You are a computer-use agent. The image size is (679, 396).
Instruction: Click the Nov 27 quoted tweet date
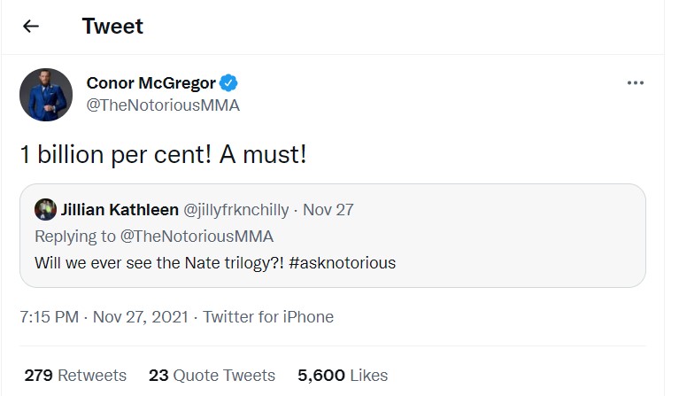[328, 210]
